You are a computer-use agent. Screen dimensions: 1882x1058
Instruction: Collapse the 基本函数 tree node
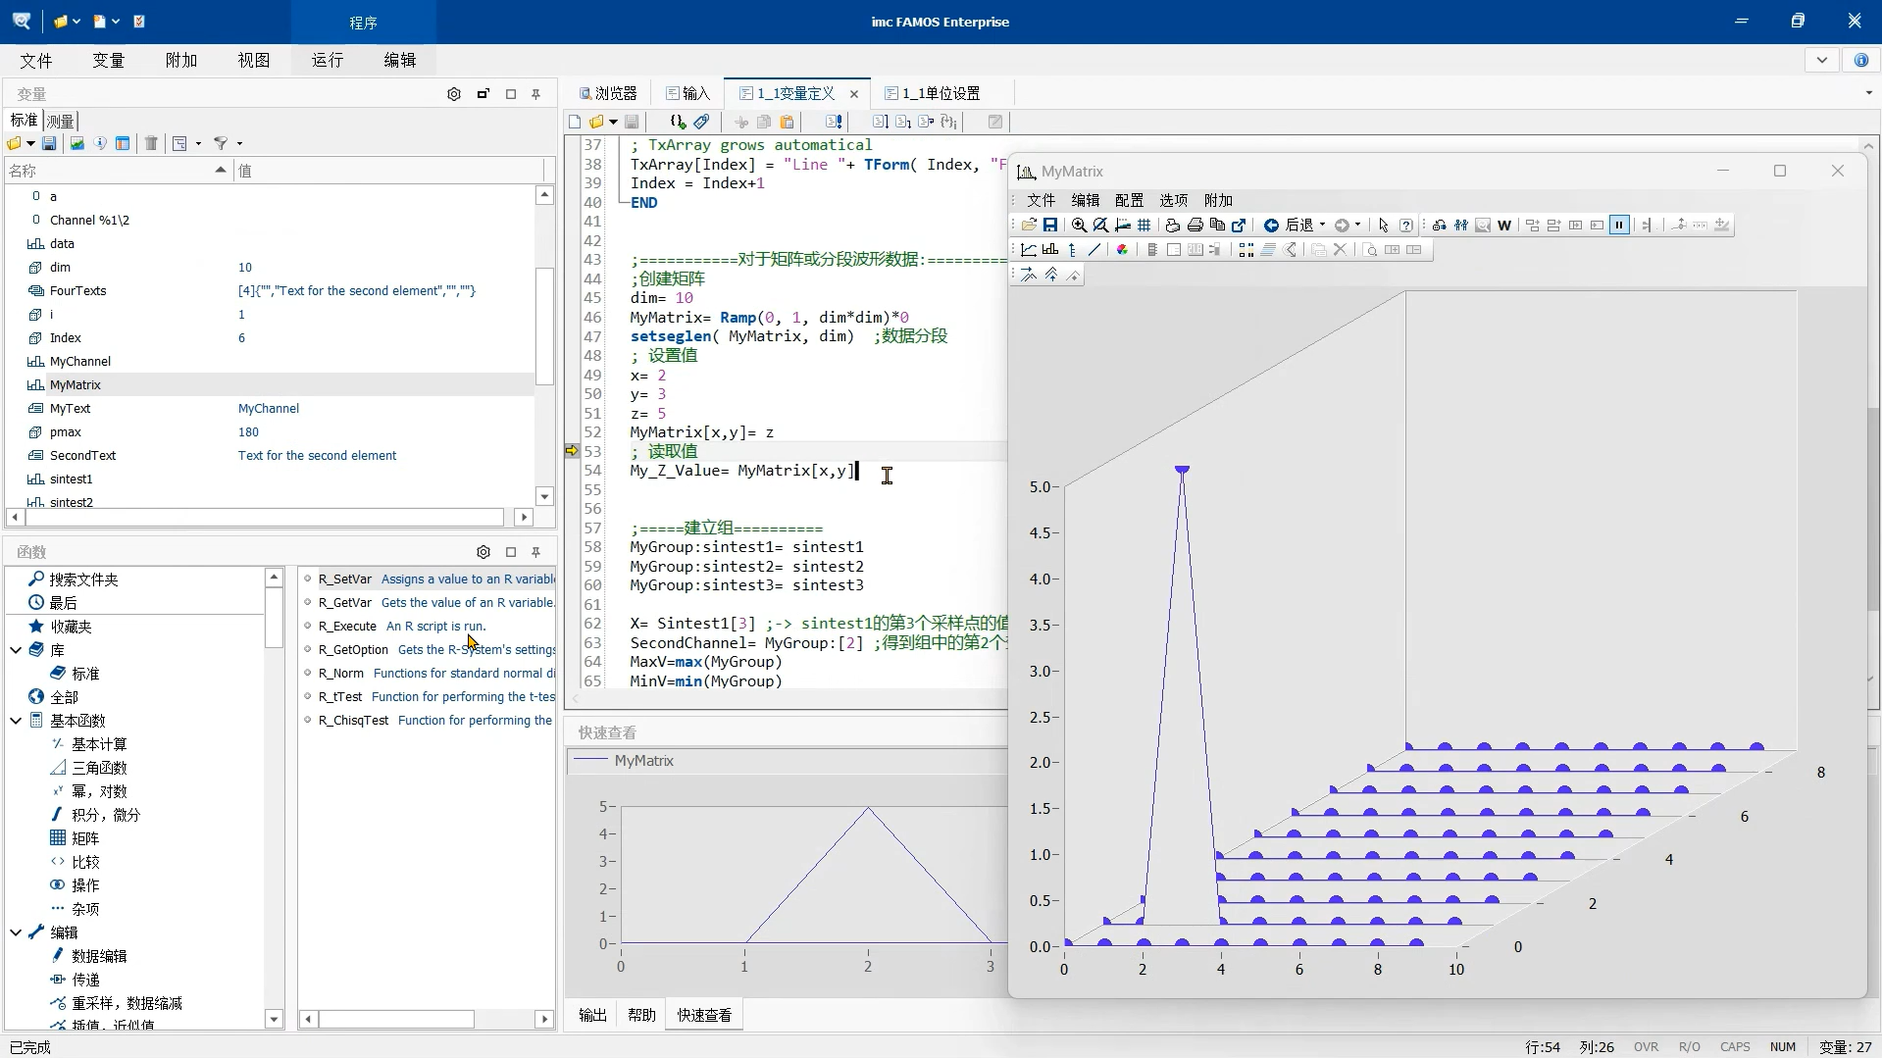pos(16,721)
